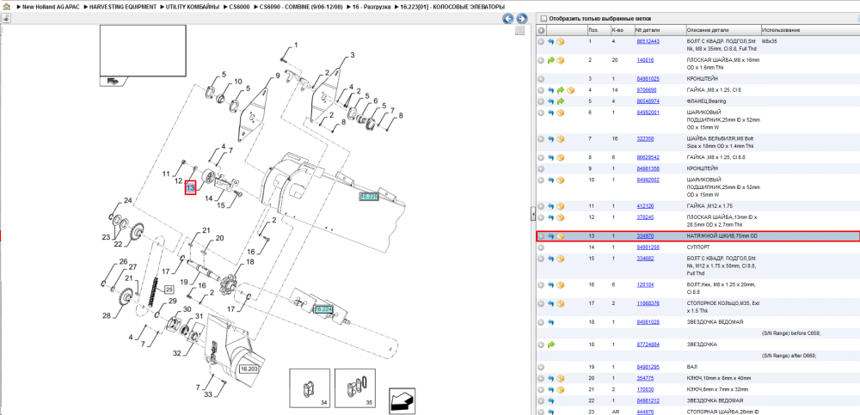This screenshot has width=860, height=415.
Task: Open part number 88512443 link
Action: [648, 41]
